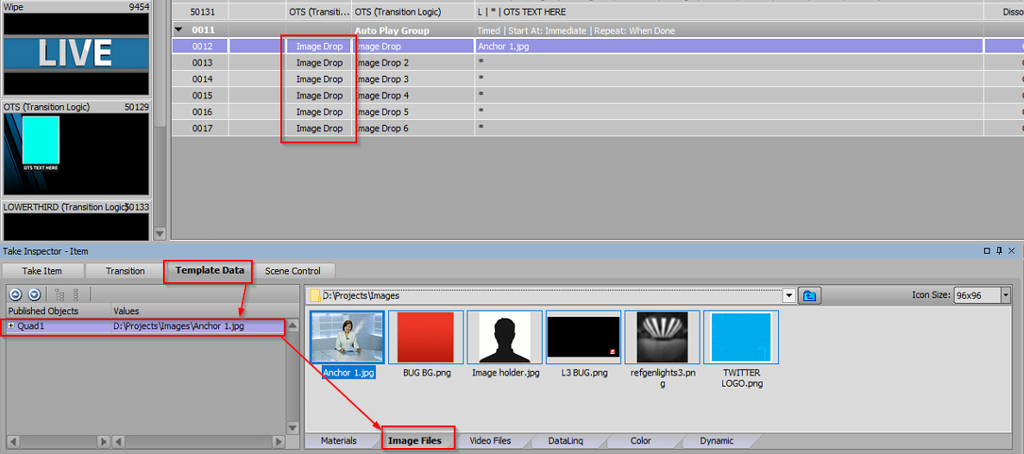The height and width of the screenshot is (454, 1024).
Task: Open the image folder path dropdown
Action: pos(789,296)
